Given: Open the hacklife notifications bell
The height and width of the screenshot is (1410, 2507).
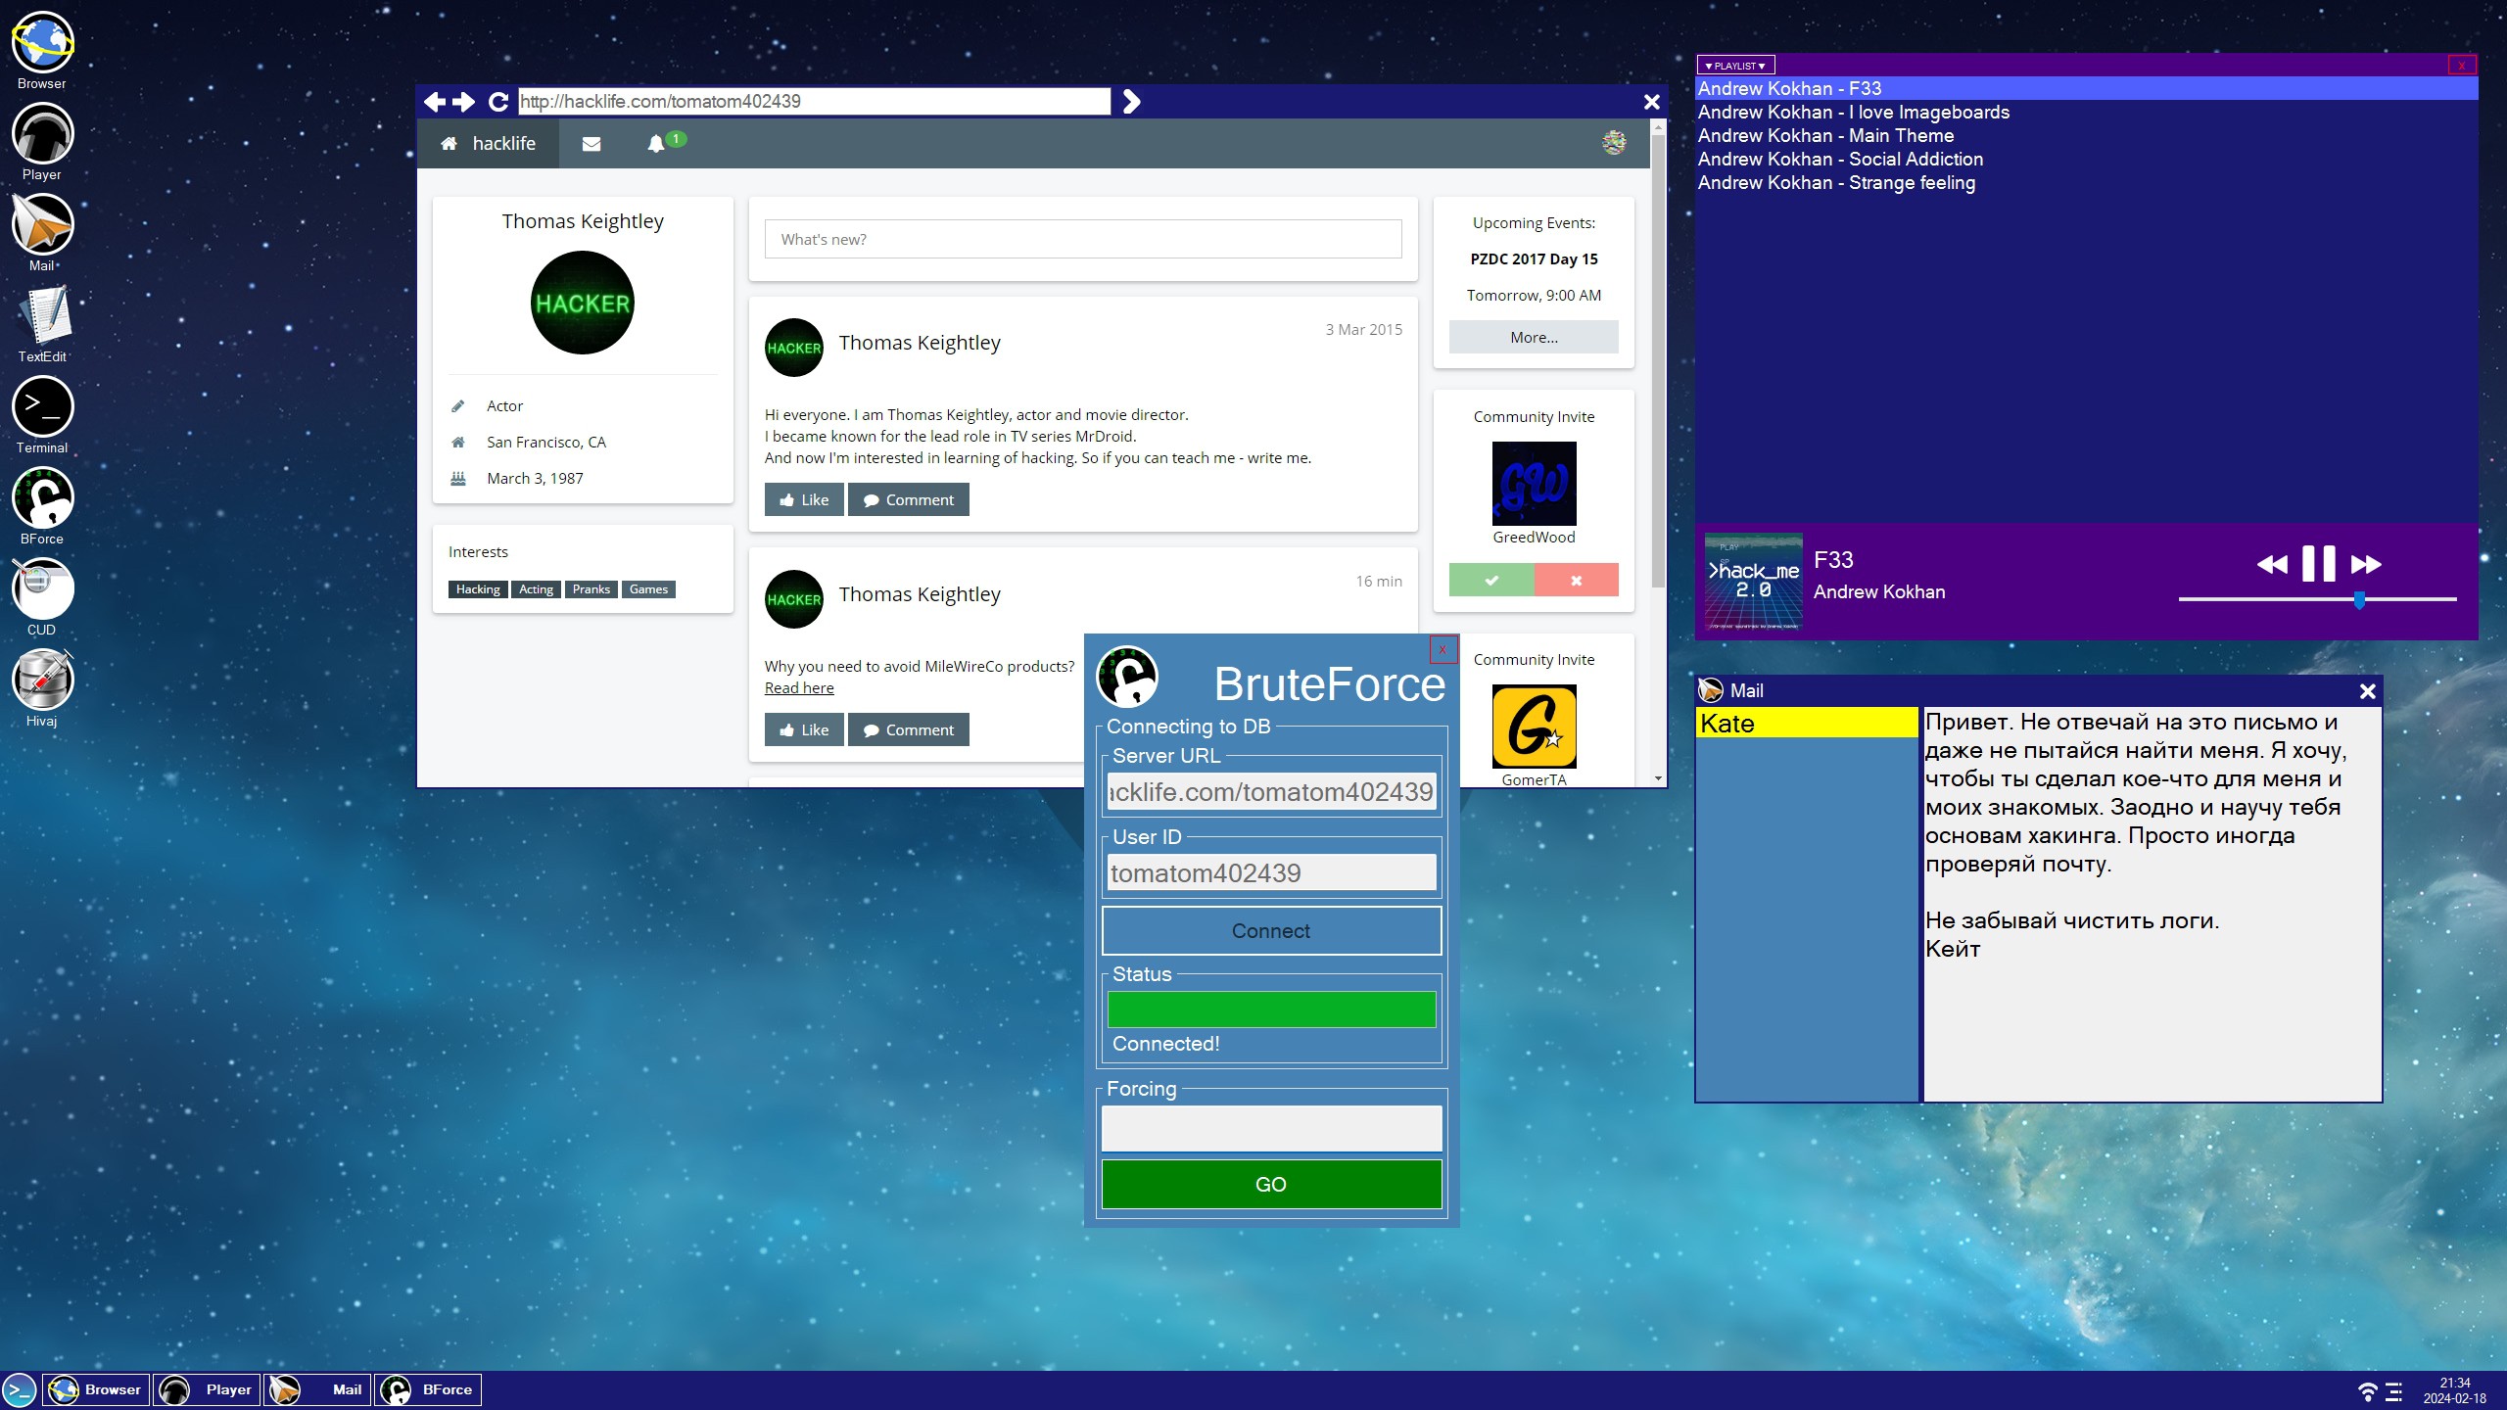Looking at the screenshot, I should click(x=656, y=144).
